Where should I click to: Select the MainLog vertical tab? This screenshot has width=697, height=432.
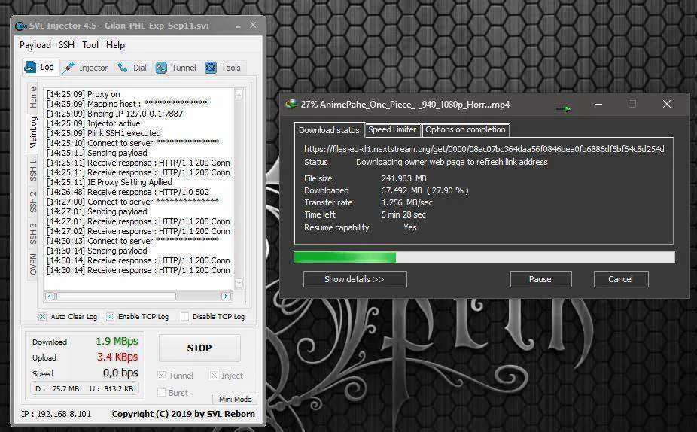[x=33, y=132]
